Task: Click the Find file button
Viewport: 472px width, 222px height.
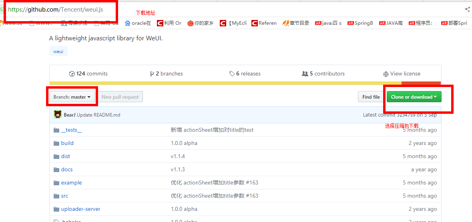Action: click(371, 97)
